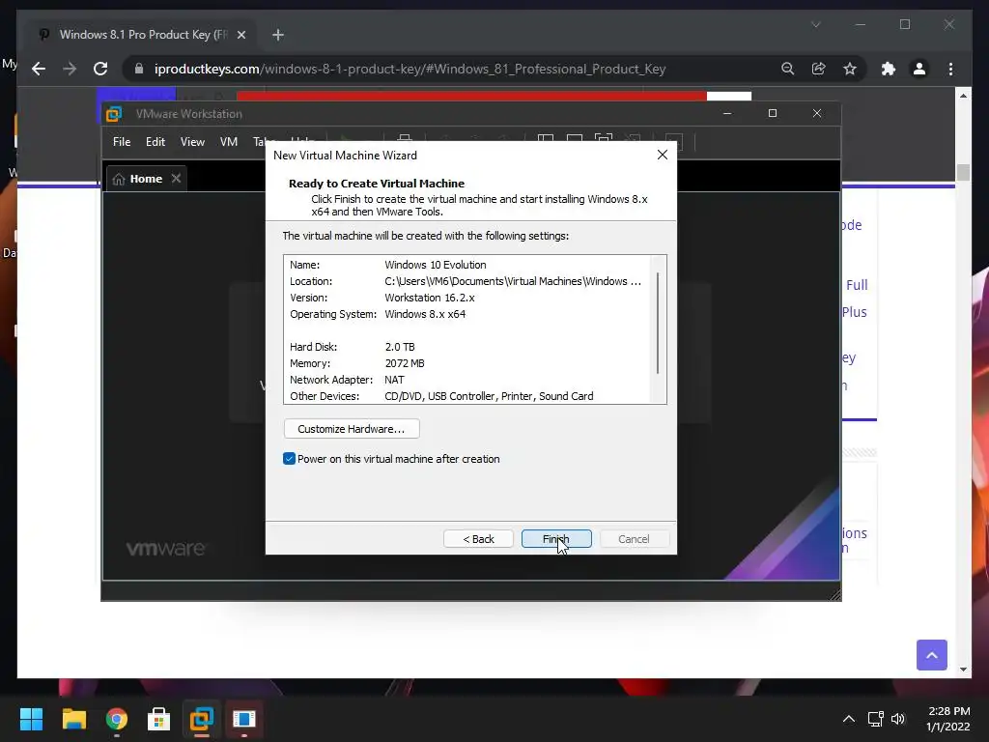This screenshot has width=989, height=742.
Task: Open a new browser tab
Action: click(x=278, y=35)
